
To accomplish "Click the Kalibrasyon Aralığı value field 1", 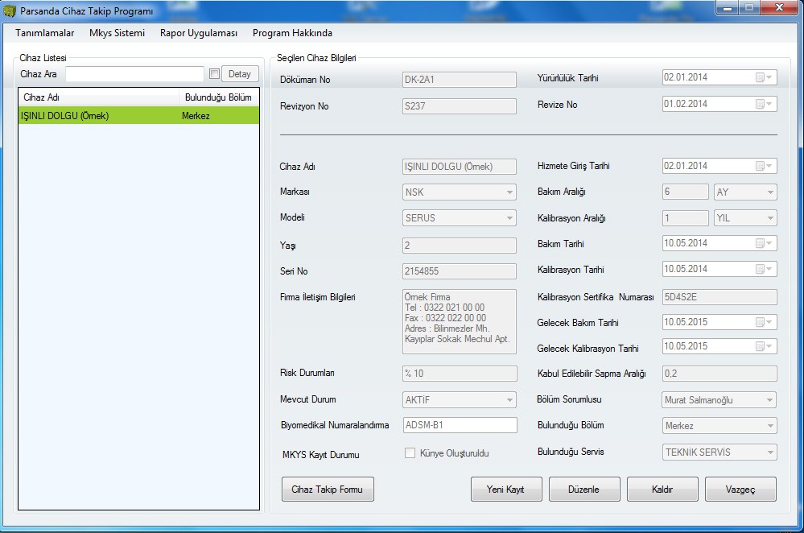I will (686, 218).
